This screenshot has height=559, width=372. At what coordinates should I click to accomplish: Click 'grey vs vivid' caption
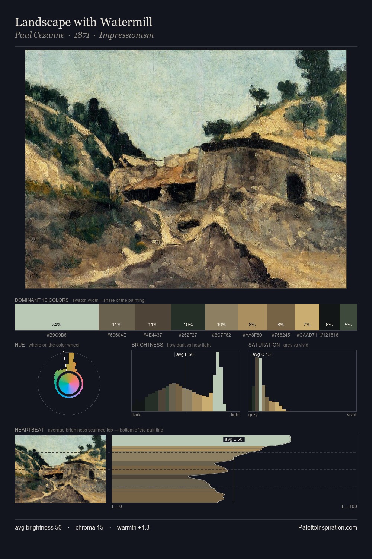(296, 345)
